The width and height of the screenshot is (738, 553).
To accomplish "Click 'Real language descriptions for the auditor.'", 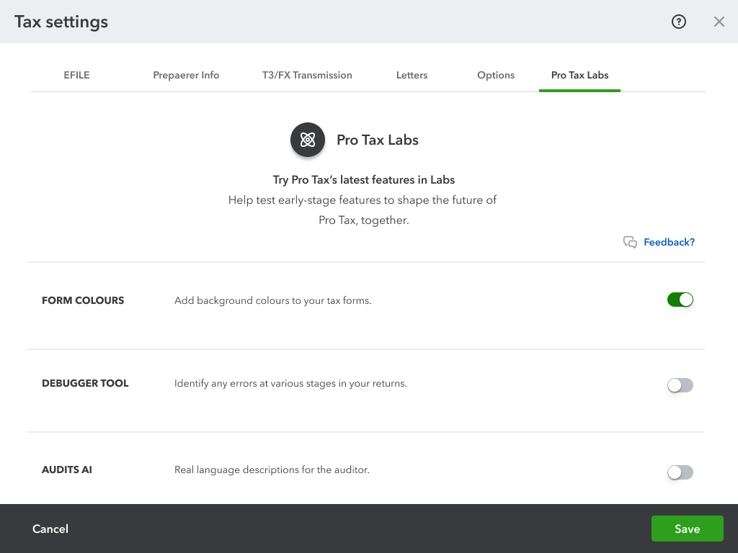I will [x=272, y=469].
